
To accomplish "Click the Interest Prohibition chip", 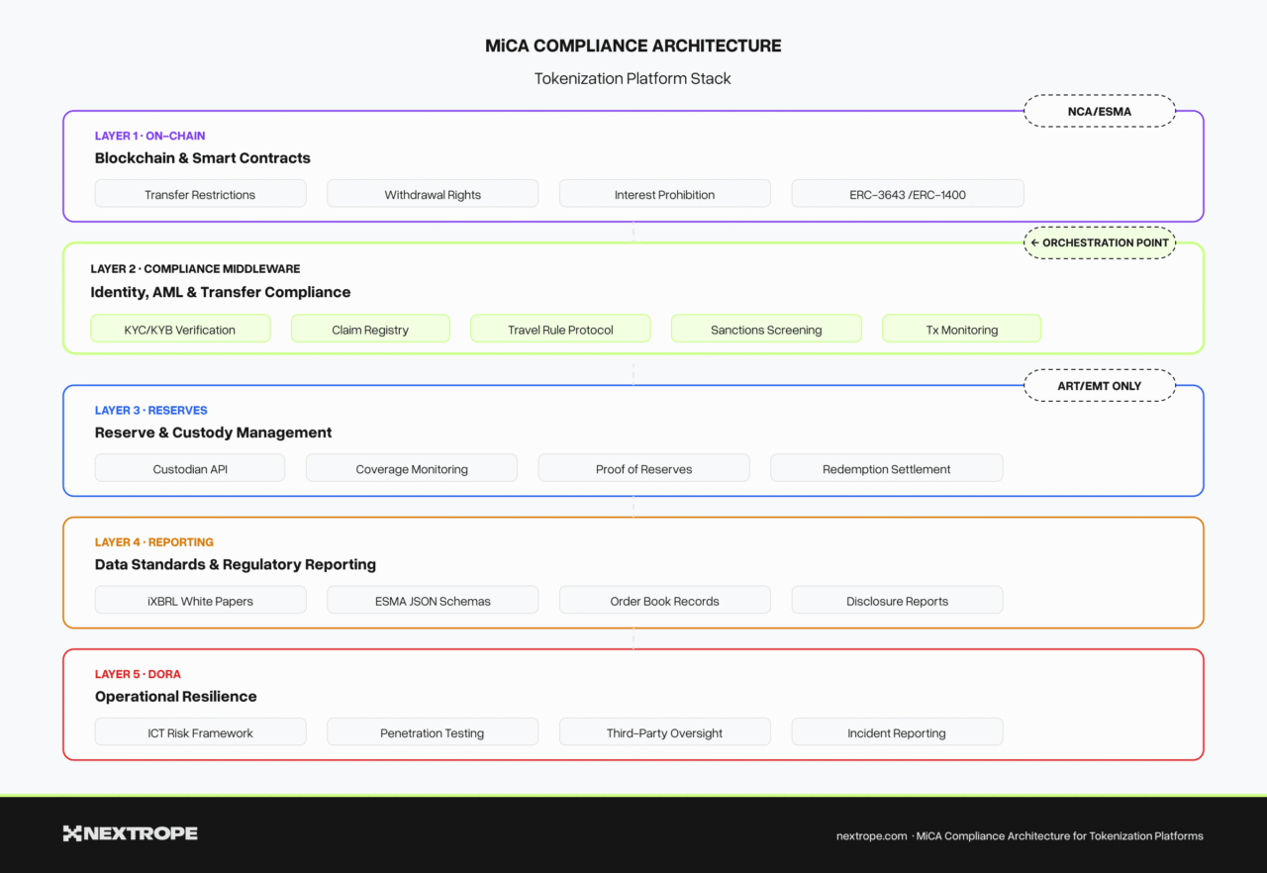I will [664, 194].
